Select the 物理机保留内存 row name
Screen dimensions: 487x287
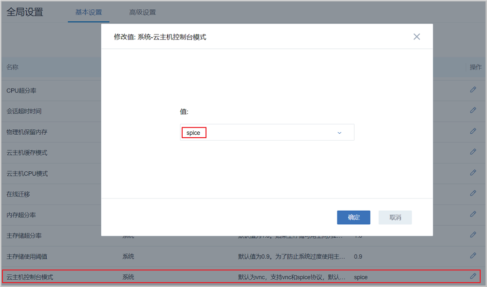pyautogui.click(x=27, y=132)
